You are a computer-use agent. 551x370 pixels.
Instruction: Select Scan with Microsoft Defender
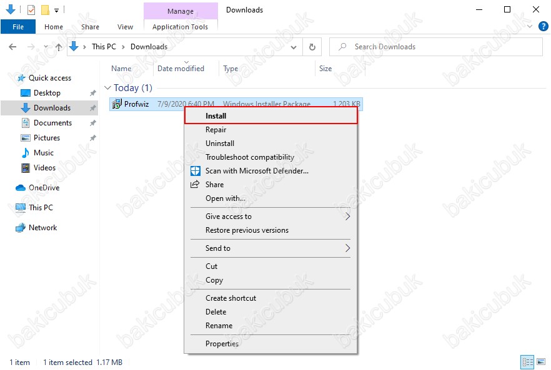coord(271,170)
